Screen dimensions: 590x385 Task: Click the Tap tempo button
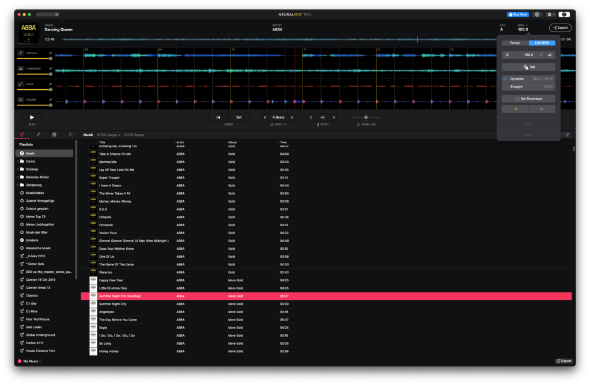[x=528, y=67]
